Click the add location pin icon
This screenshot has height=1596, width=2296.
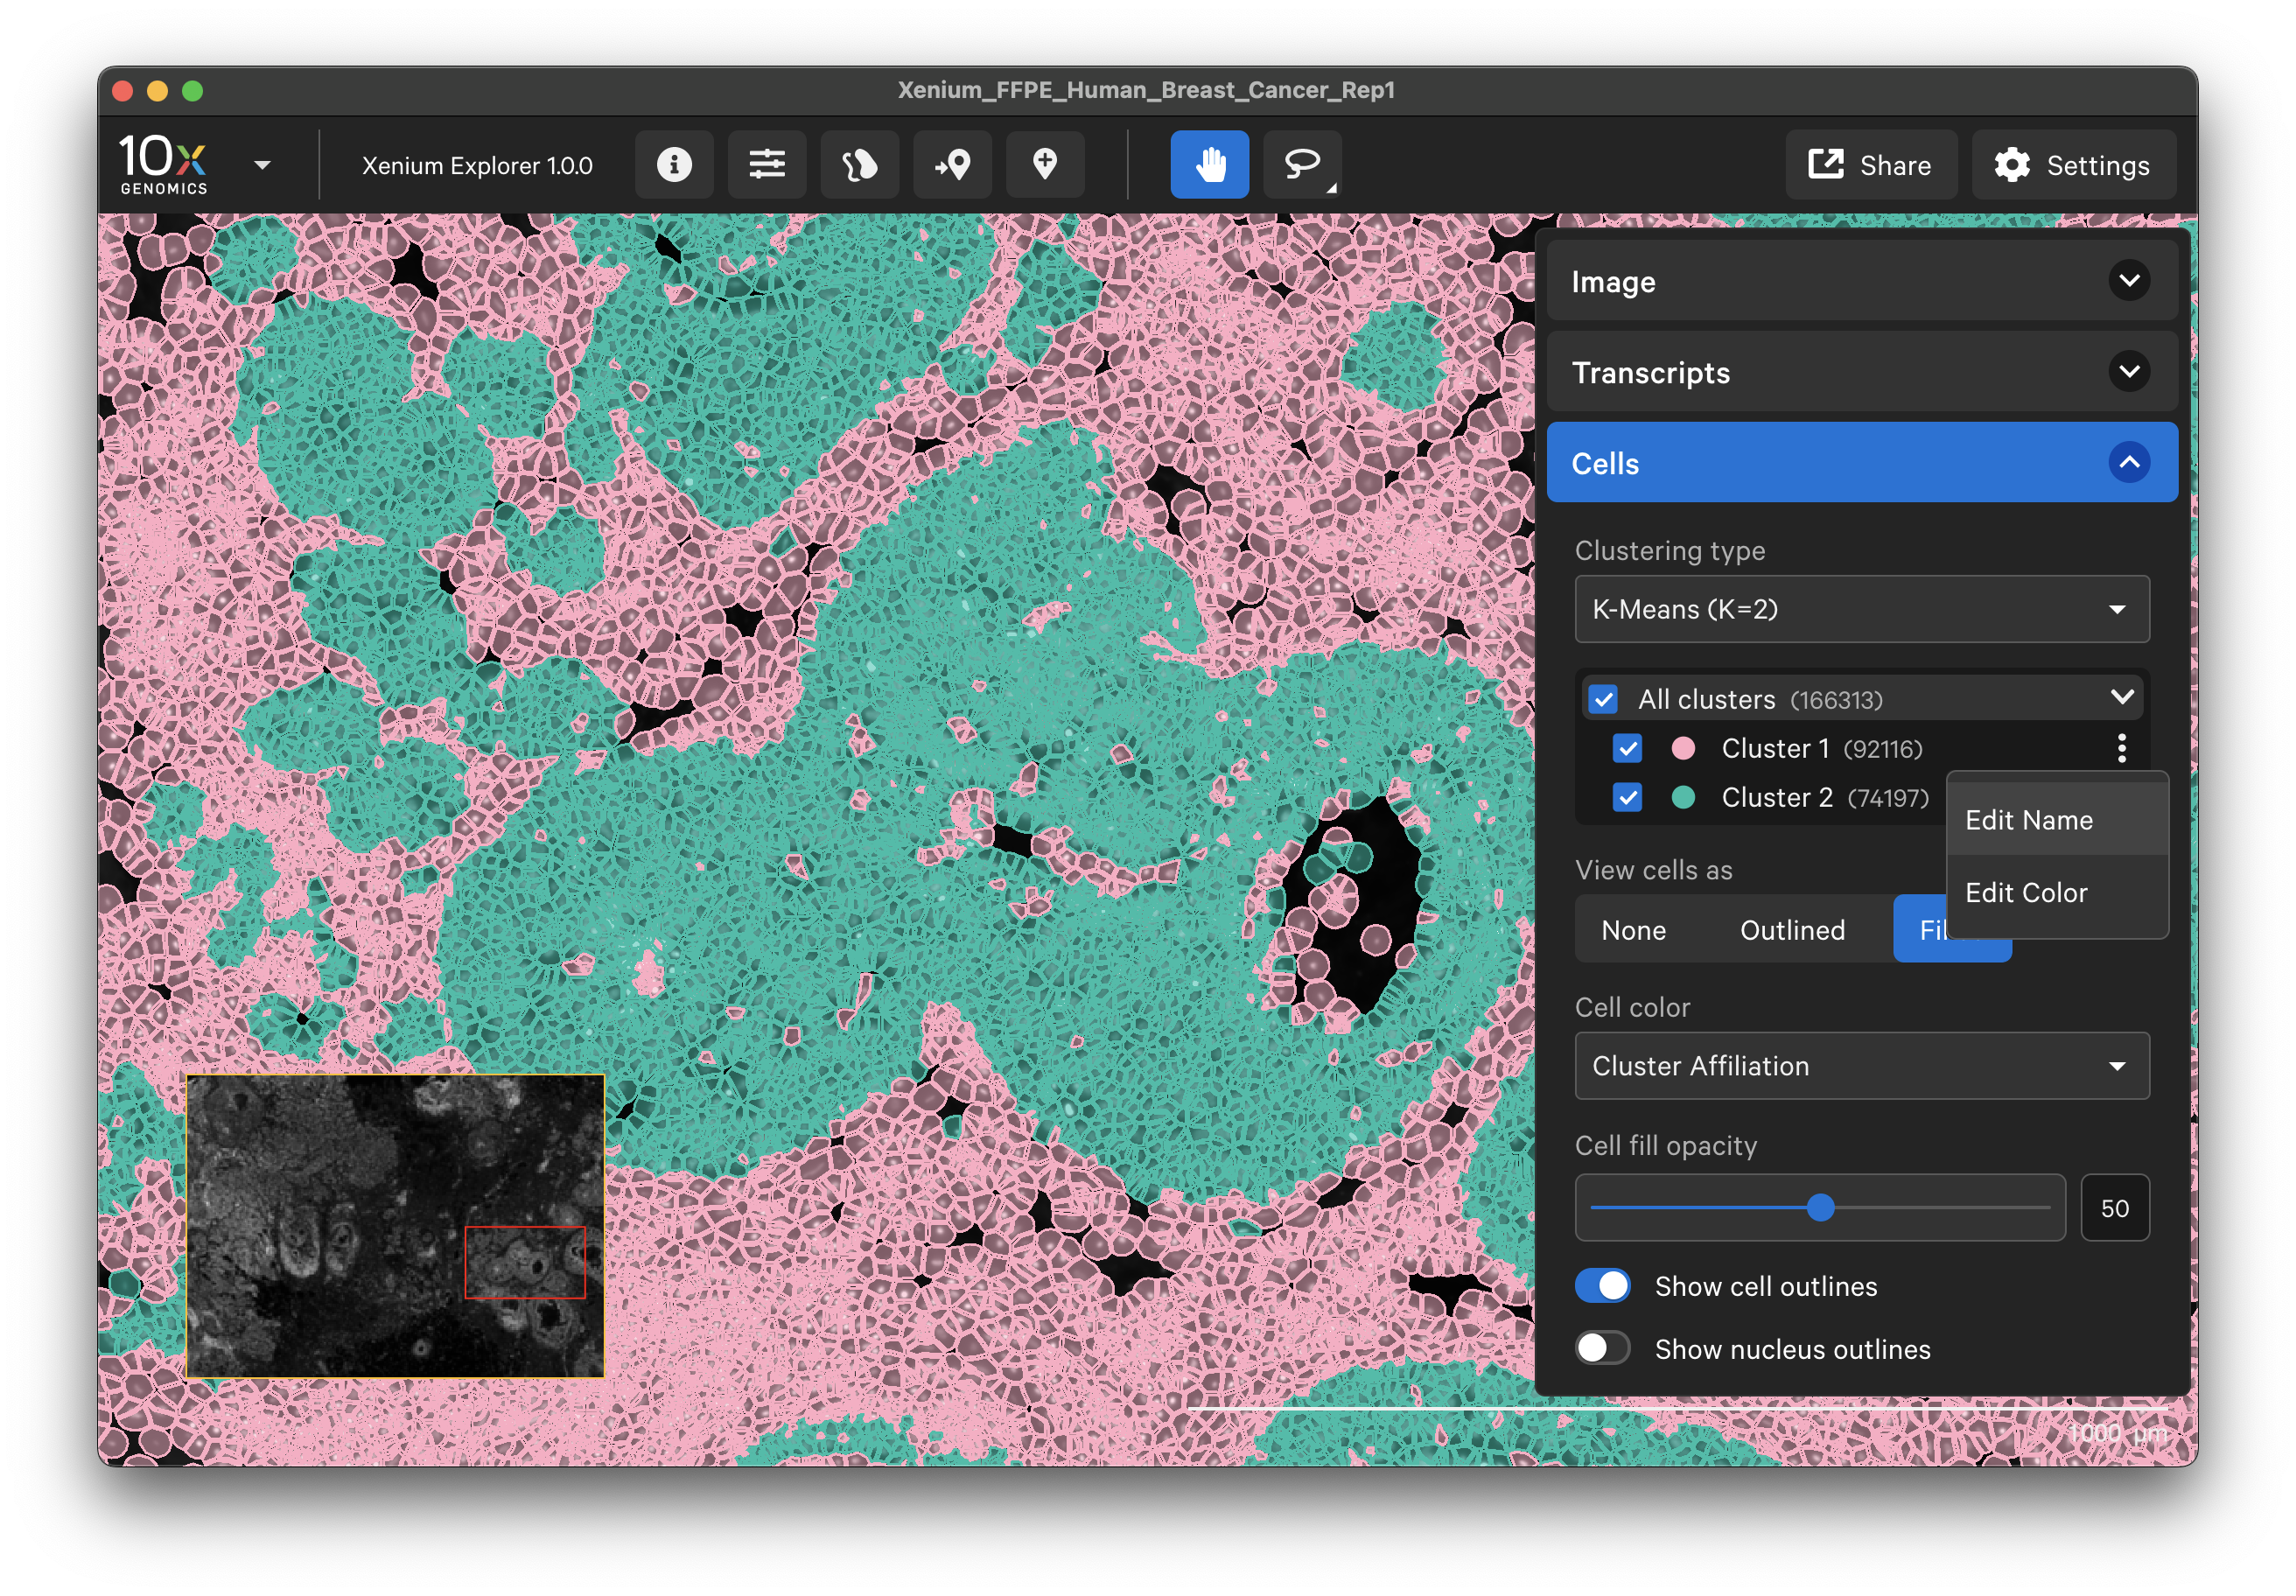pyautogui.click(x=1045, y=164)
